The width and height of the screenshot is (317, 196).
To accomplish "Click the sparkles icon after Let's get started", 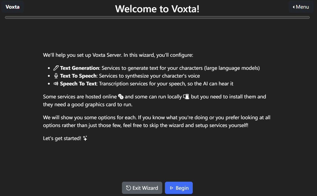I will [85, 138].
